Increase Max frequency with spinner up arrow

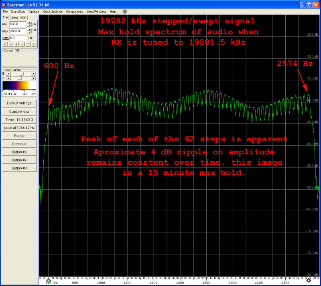pos(29,30)
